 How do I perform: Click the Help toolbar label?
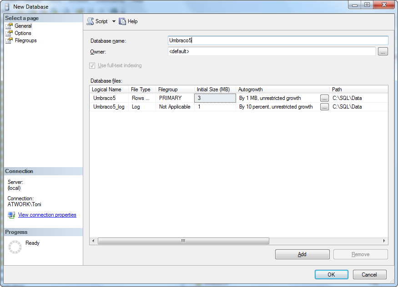point(132,21)
